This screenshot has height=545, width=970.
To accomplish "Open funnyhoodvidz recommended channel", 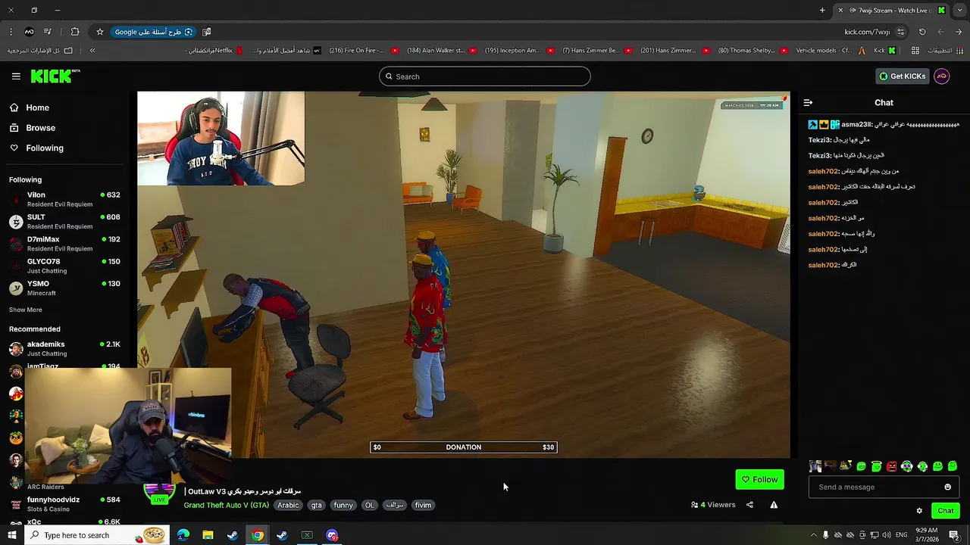I will [64, 503].
